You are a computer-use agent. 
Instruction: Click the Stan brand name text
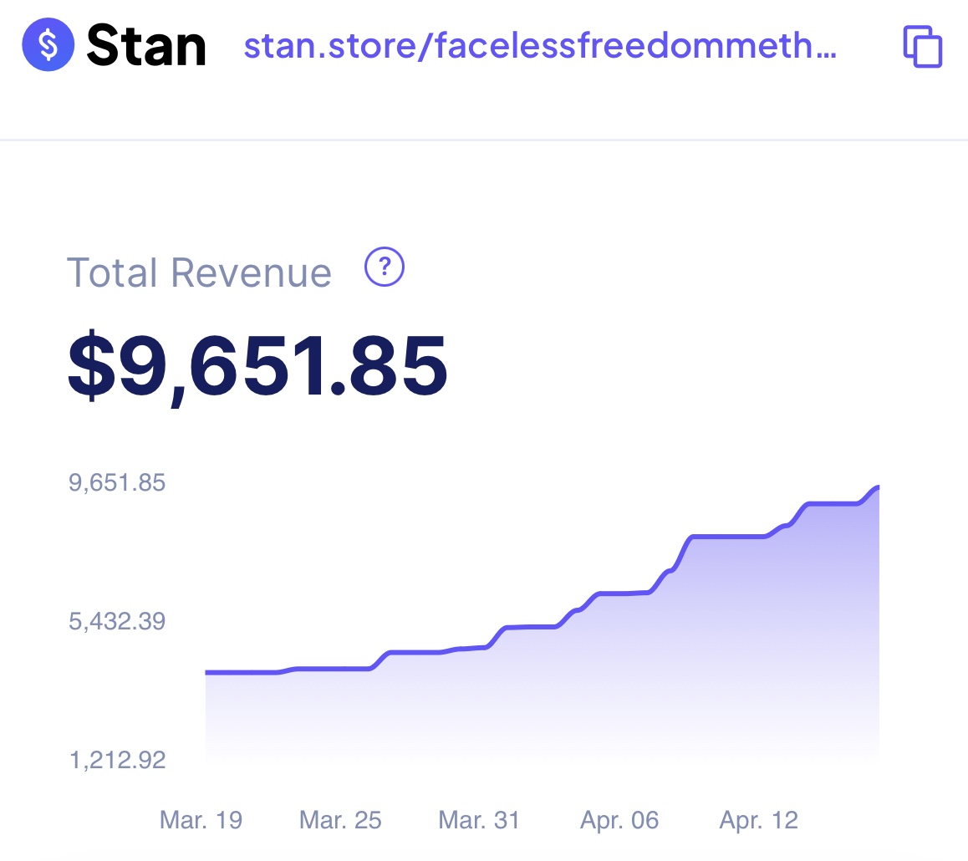146,46
